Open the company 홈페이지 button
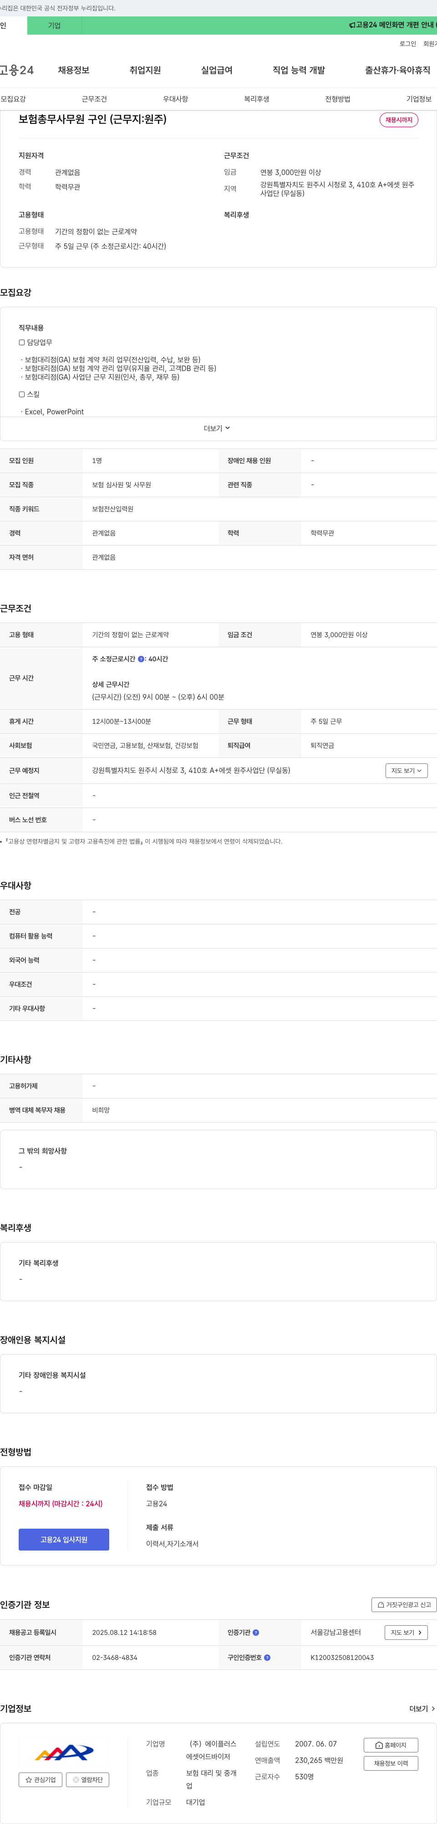The width and height of the screenshot is (437, 1824). click(x=390, y=1746)
